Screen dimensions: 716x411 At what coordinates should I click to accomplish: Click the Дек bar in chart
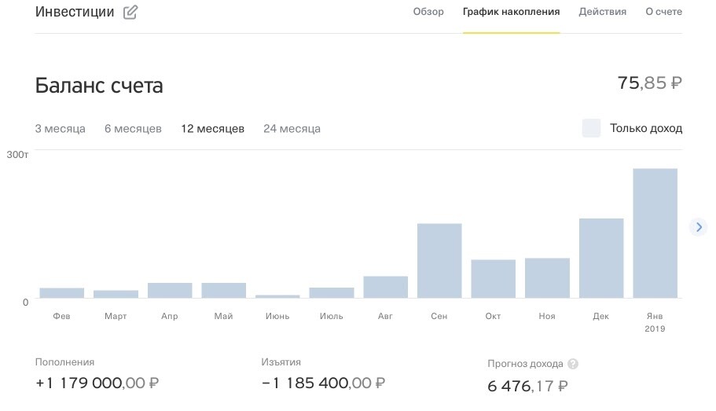(x=601, y=259)
